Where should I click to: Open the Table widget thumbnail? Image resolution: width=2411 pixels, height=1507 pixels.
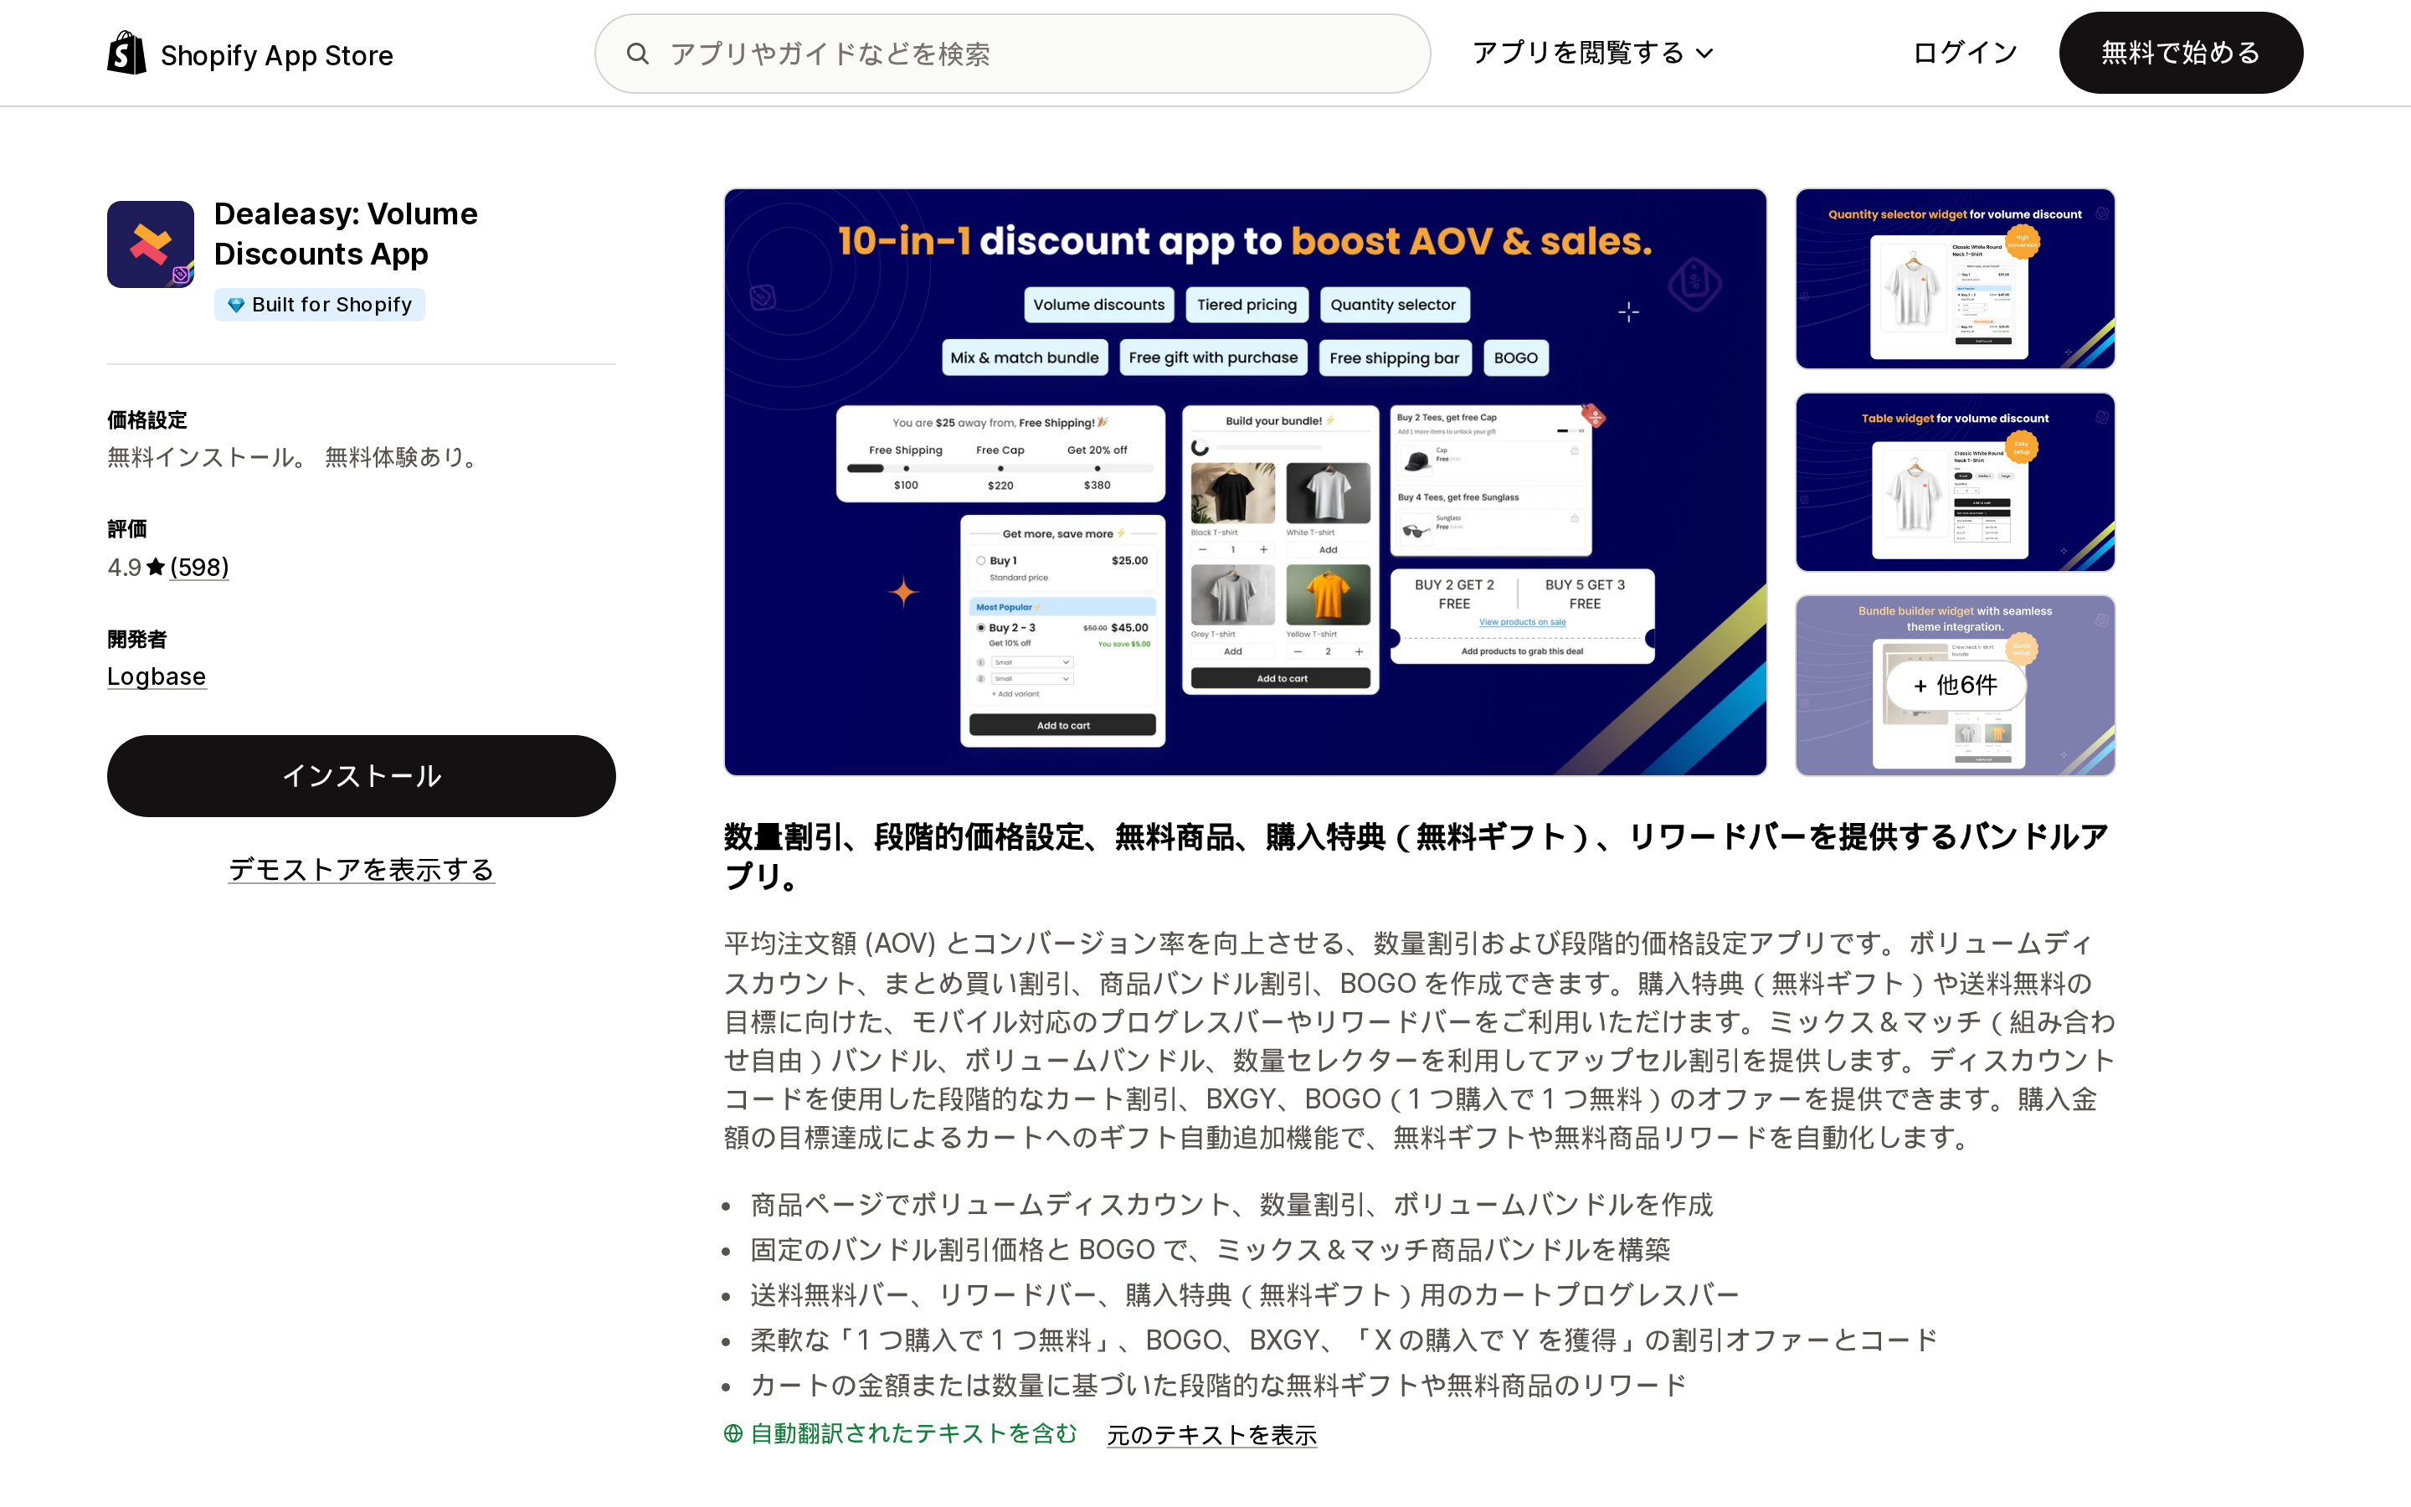click(1955, 482)
